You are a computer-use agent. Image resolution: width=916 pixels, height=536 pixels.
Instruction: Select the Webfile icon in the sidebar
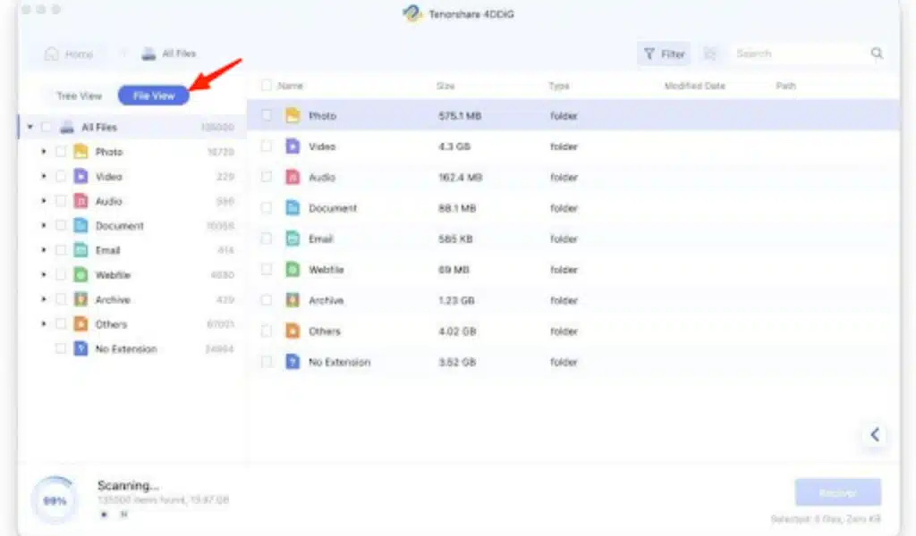tap(79, 274)
